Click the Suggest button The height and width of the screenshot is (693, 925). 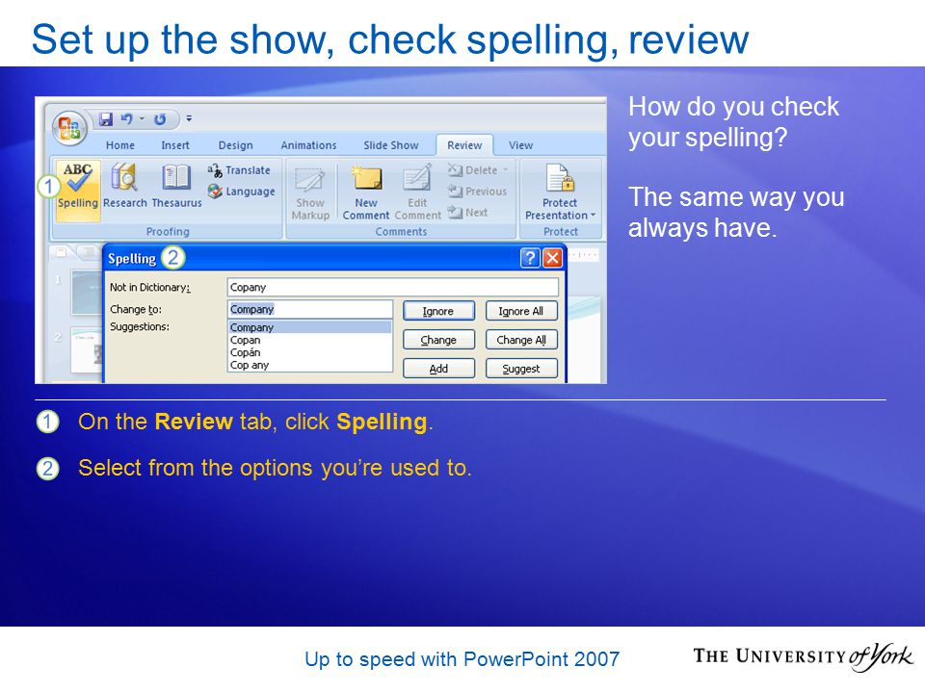tap(521, 369)
